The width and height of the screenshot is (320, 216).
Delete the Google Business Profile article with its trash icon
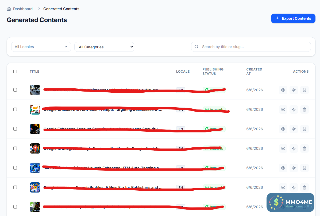[304, 148]
